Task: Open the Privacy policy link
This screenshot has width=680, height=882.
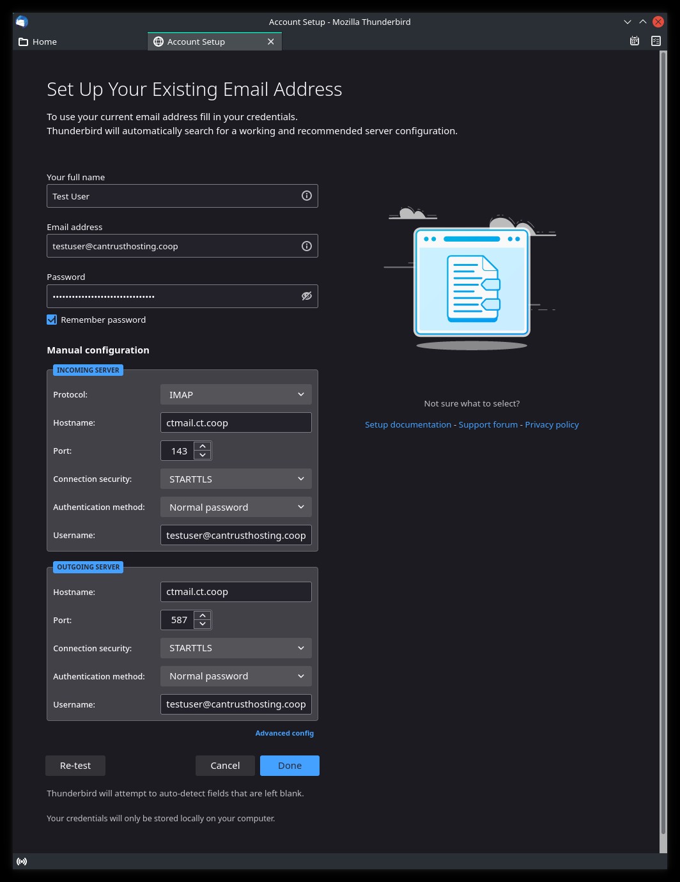Action: pos(552,424)
